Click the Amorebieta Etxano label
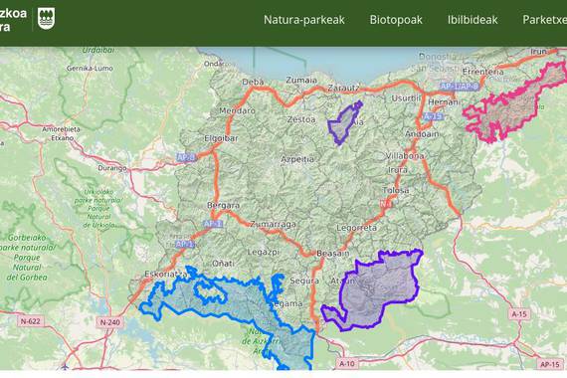Image resolution: width=567 pixels, height=378 pixels. click(63, 133)
